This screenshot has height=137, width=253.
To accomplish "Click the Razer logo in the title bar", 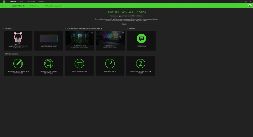I will point(4,2).
